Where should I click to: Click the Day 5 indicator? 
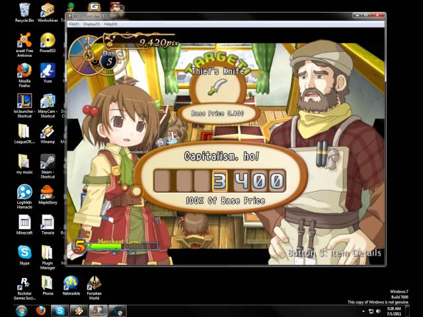coord(109,59)
